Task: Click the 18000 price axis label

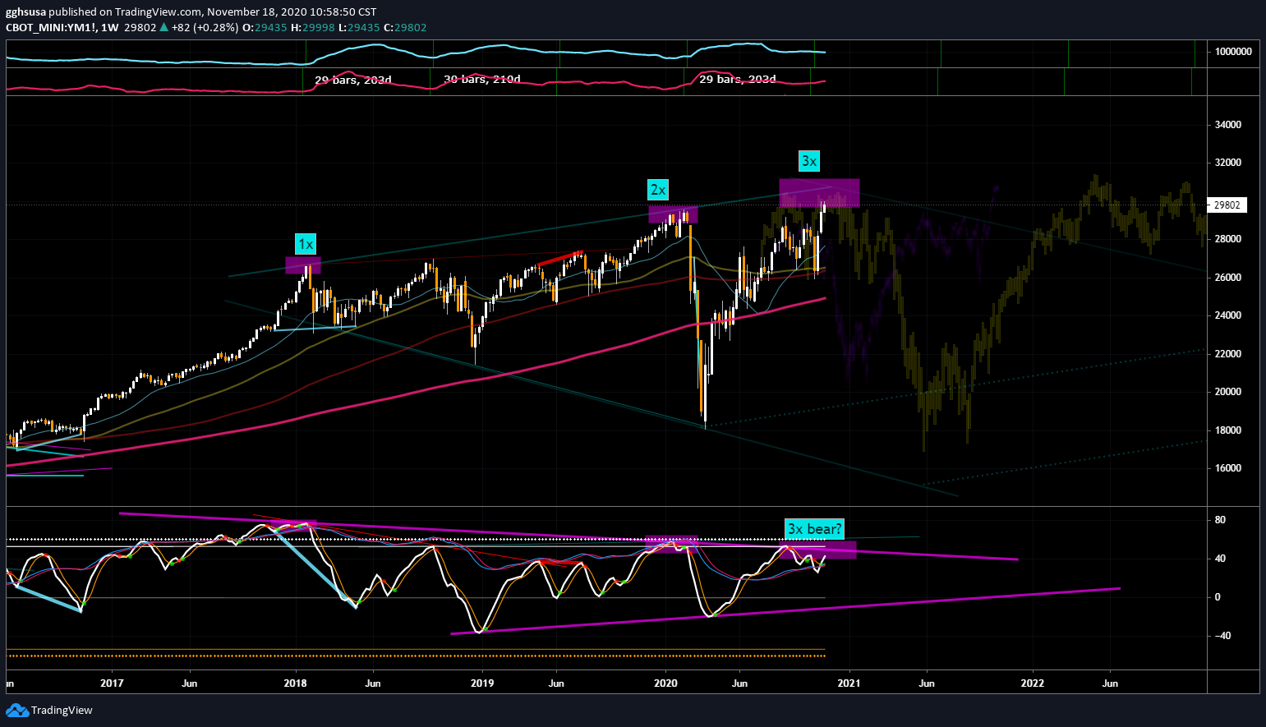Action: point(1228,430)
